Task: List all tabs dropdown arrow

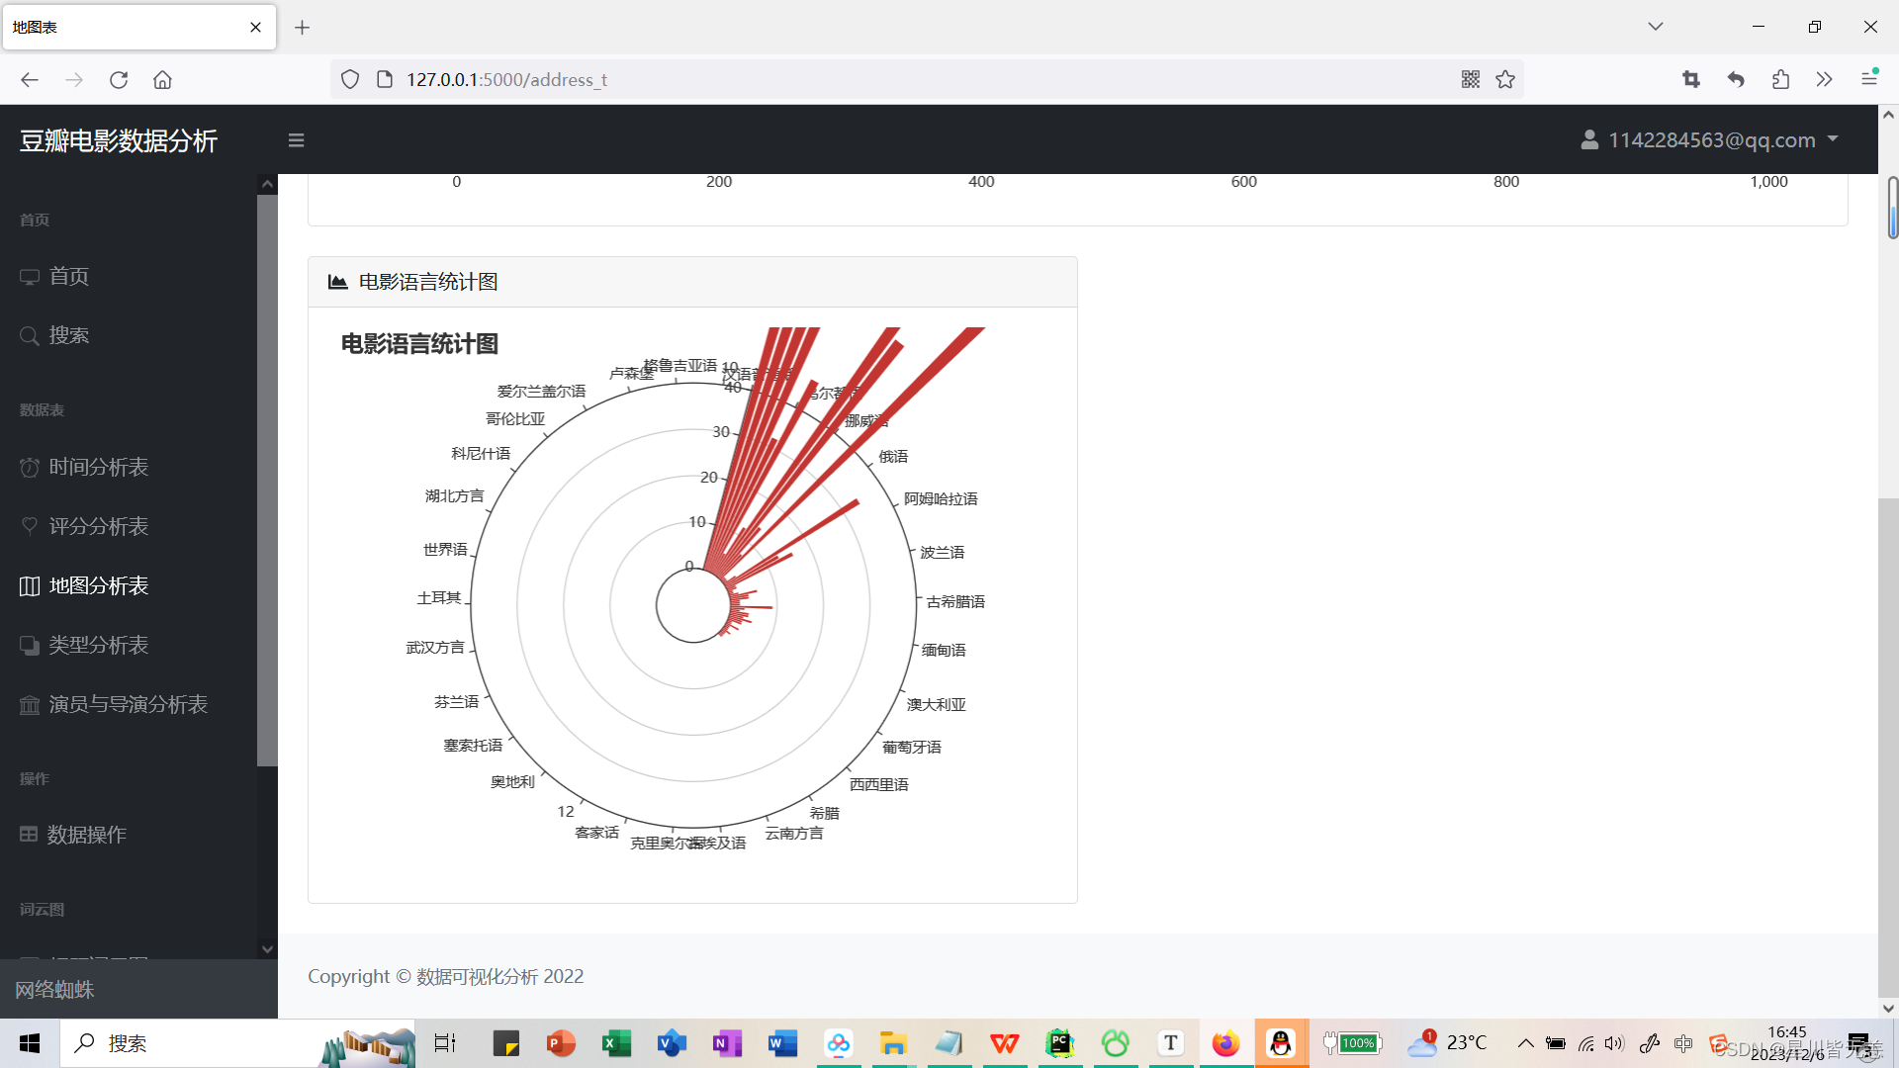Action: 1656,27
